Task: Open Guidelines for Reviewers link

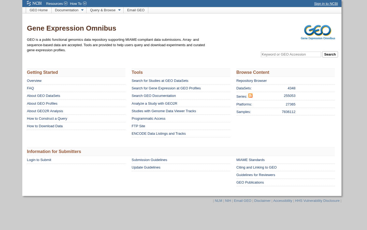Action: coord(256,175)
